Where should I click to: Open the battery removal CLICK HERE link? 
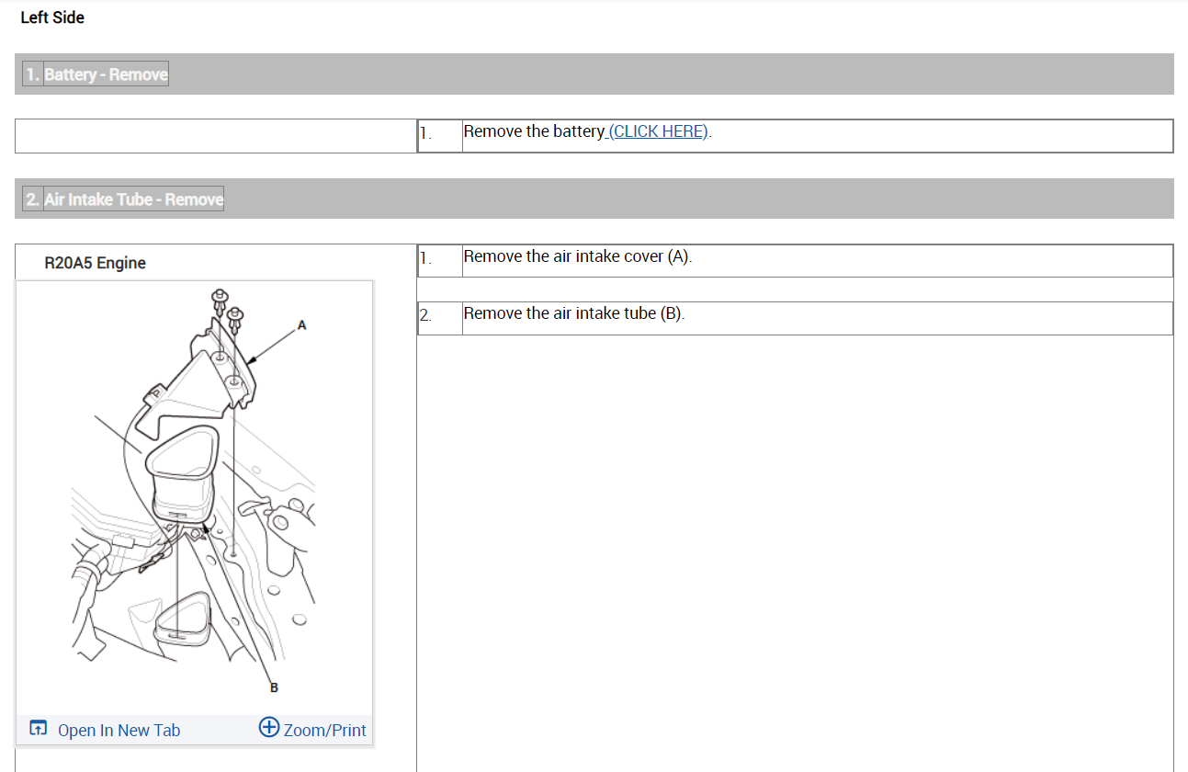click(x=658, y=131)
